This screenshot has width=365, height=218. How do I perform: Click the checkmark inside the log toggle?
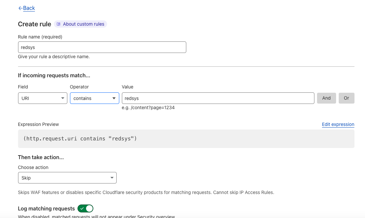click(82, 208)
